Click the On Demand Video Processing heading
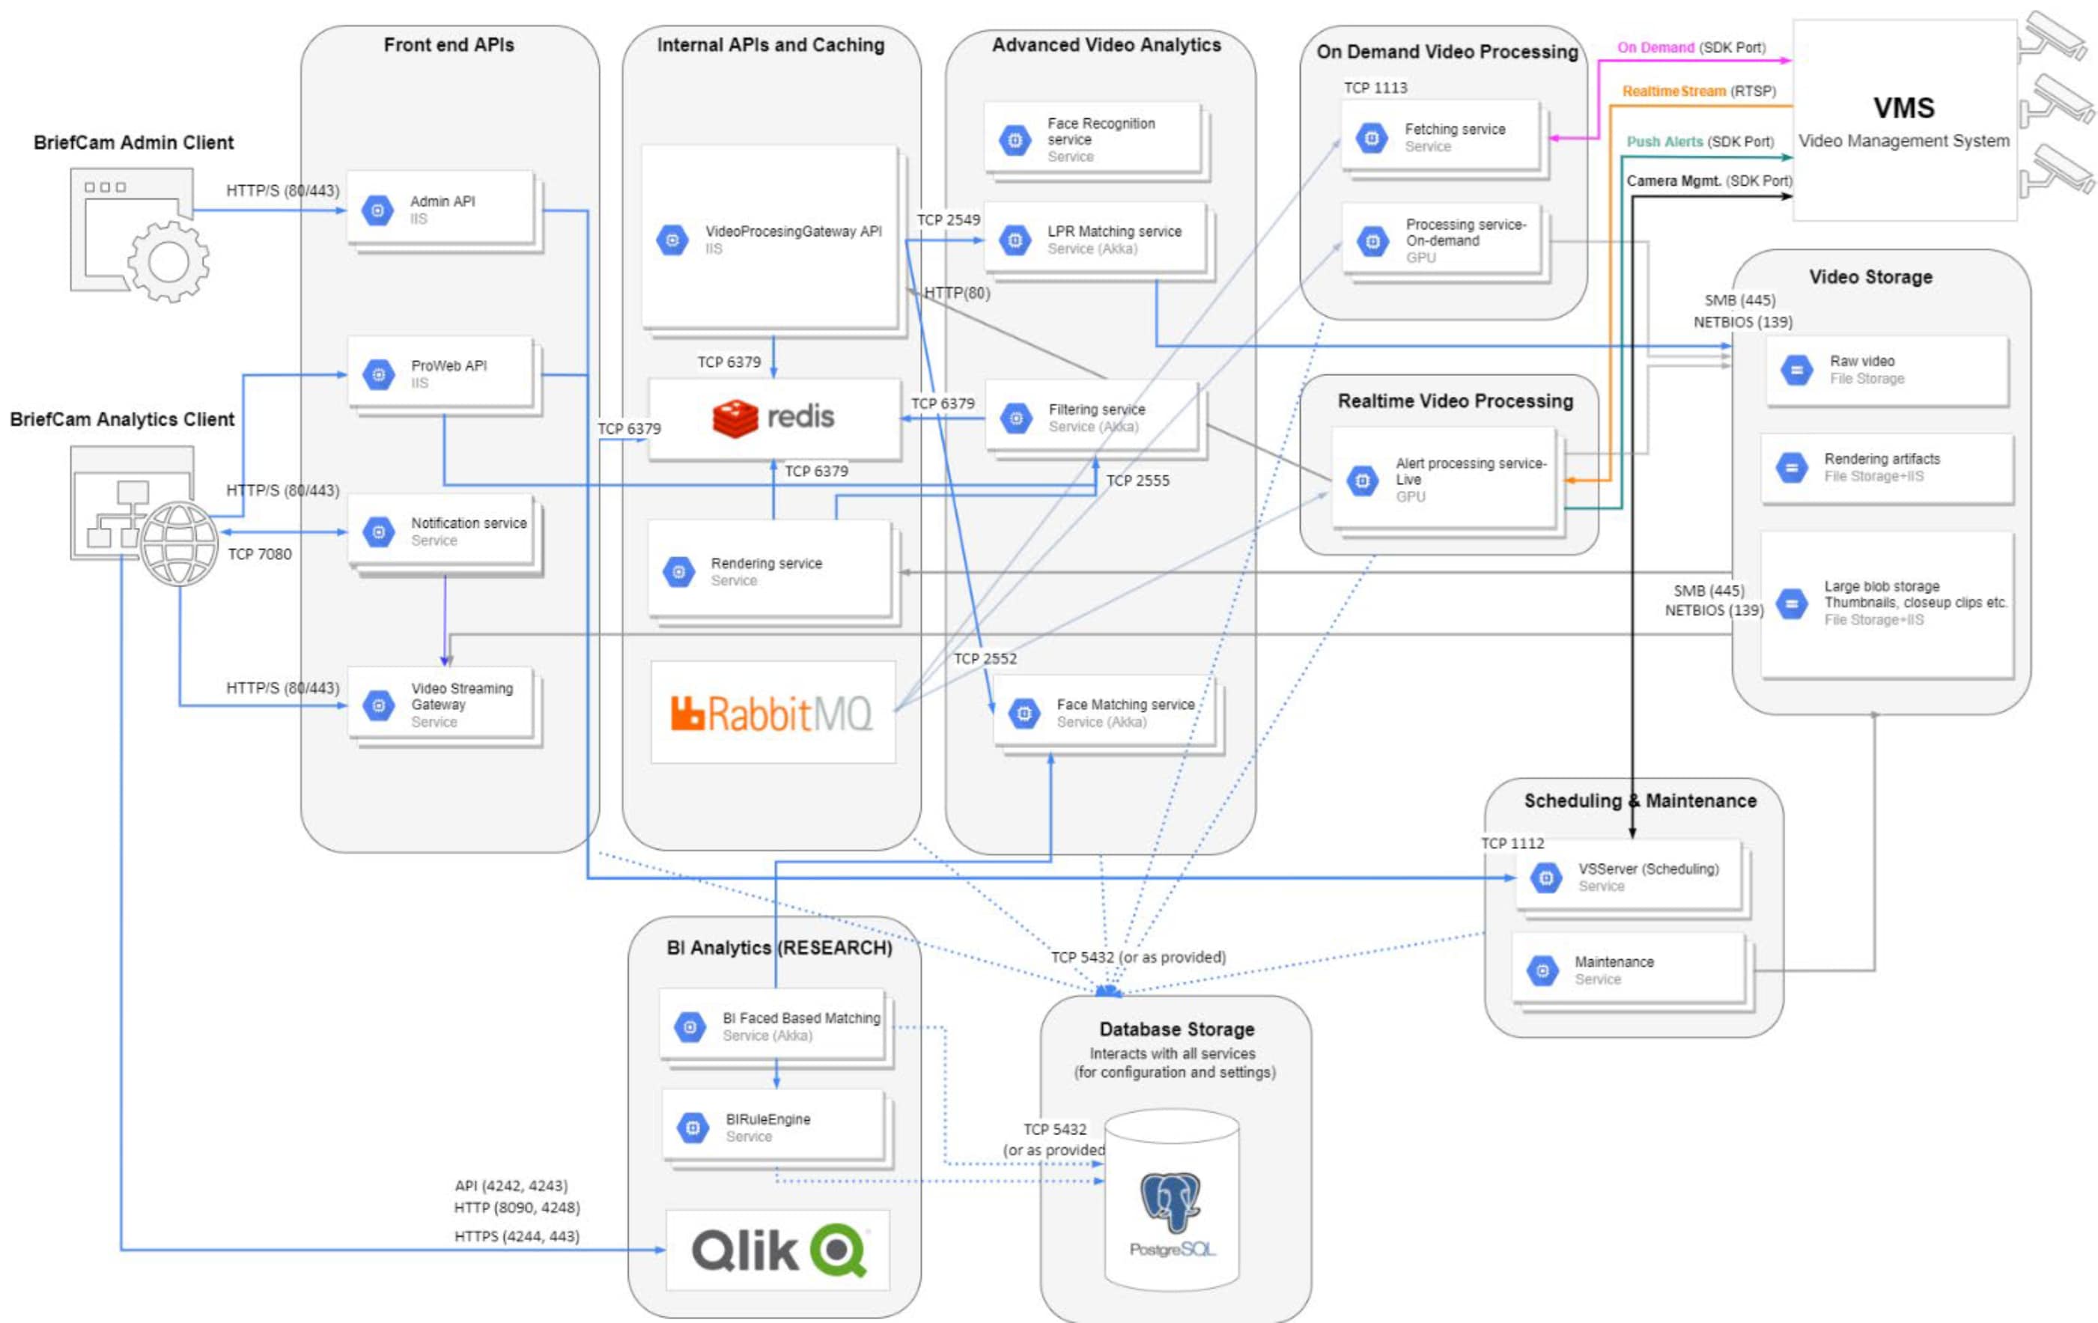 pyautogui.click(x=1447, y=52)
